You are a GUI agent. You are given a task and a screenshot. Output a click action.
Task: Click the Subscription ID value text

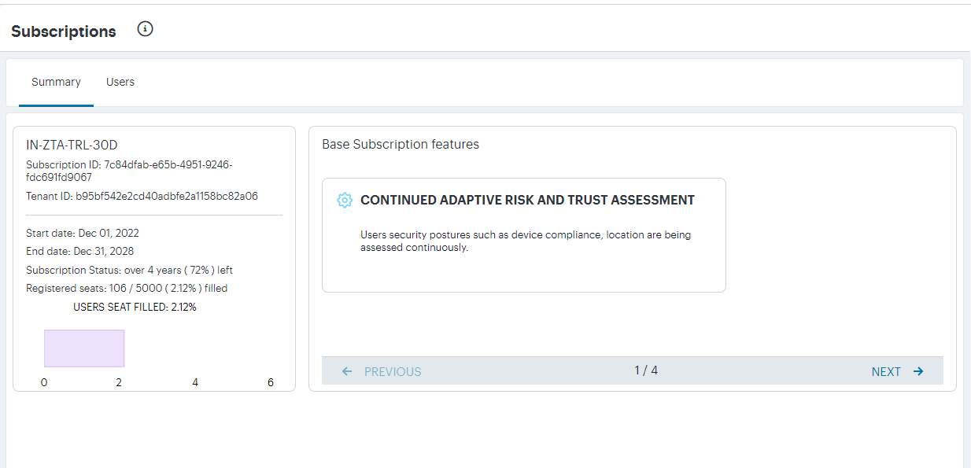click(x=129, y=171)
